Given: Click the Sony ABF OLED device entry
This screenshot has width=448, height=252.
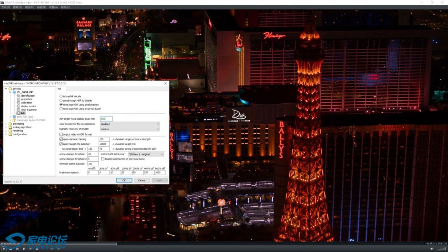Looking at the screenshot, I should coord(25,116).
